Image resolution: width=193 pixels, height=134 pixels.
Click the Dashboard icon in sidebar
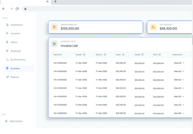[x=7, y=25]
